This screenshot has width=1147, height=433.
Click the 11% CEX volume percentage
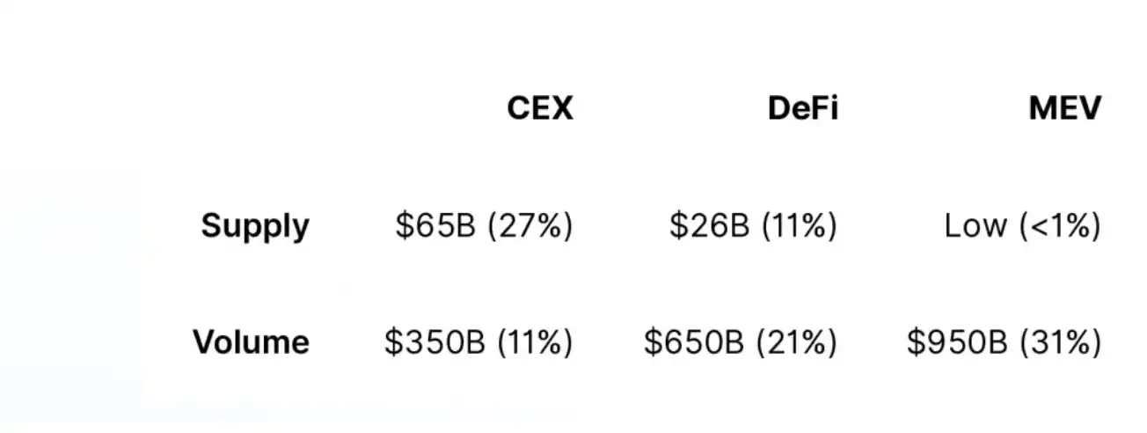535,341
